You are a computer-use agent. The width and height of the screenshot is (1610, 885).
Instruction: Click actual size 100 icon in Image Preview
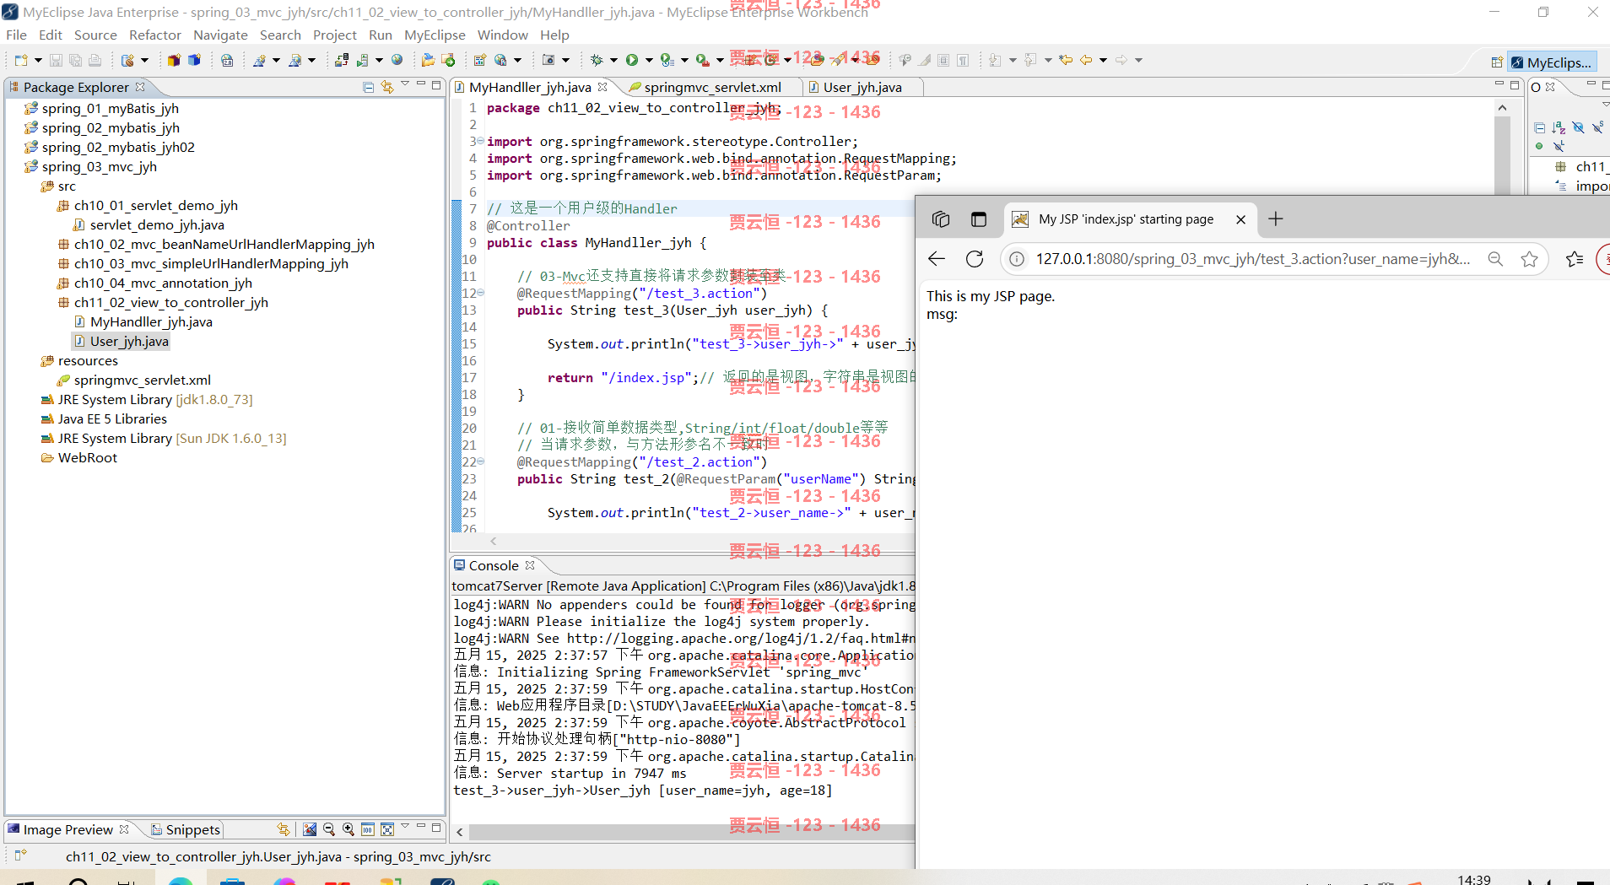(x=368, y=829)
